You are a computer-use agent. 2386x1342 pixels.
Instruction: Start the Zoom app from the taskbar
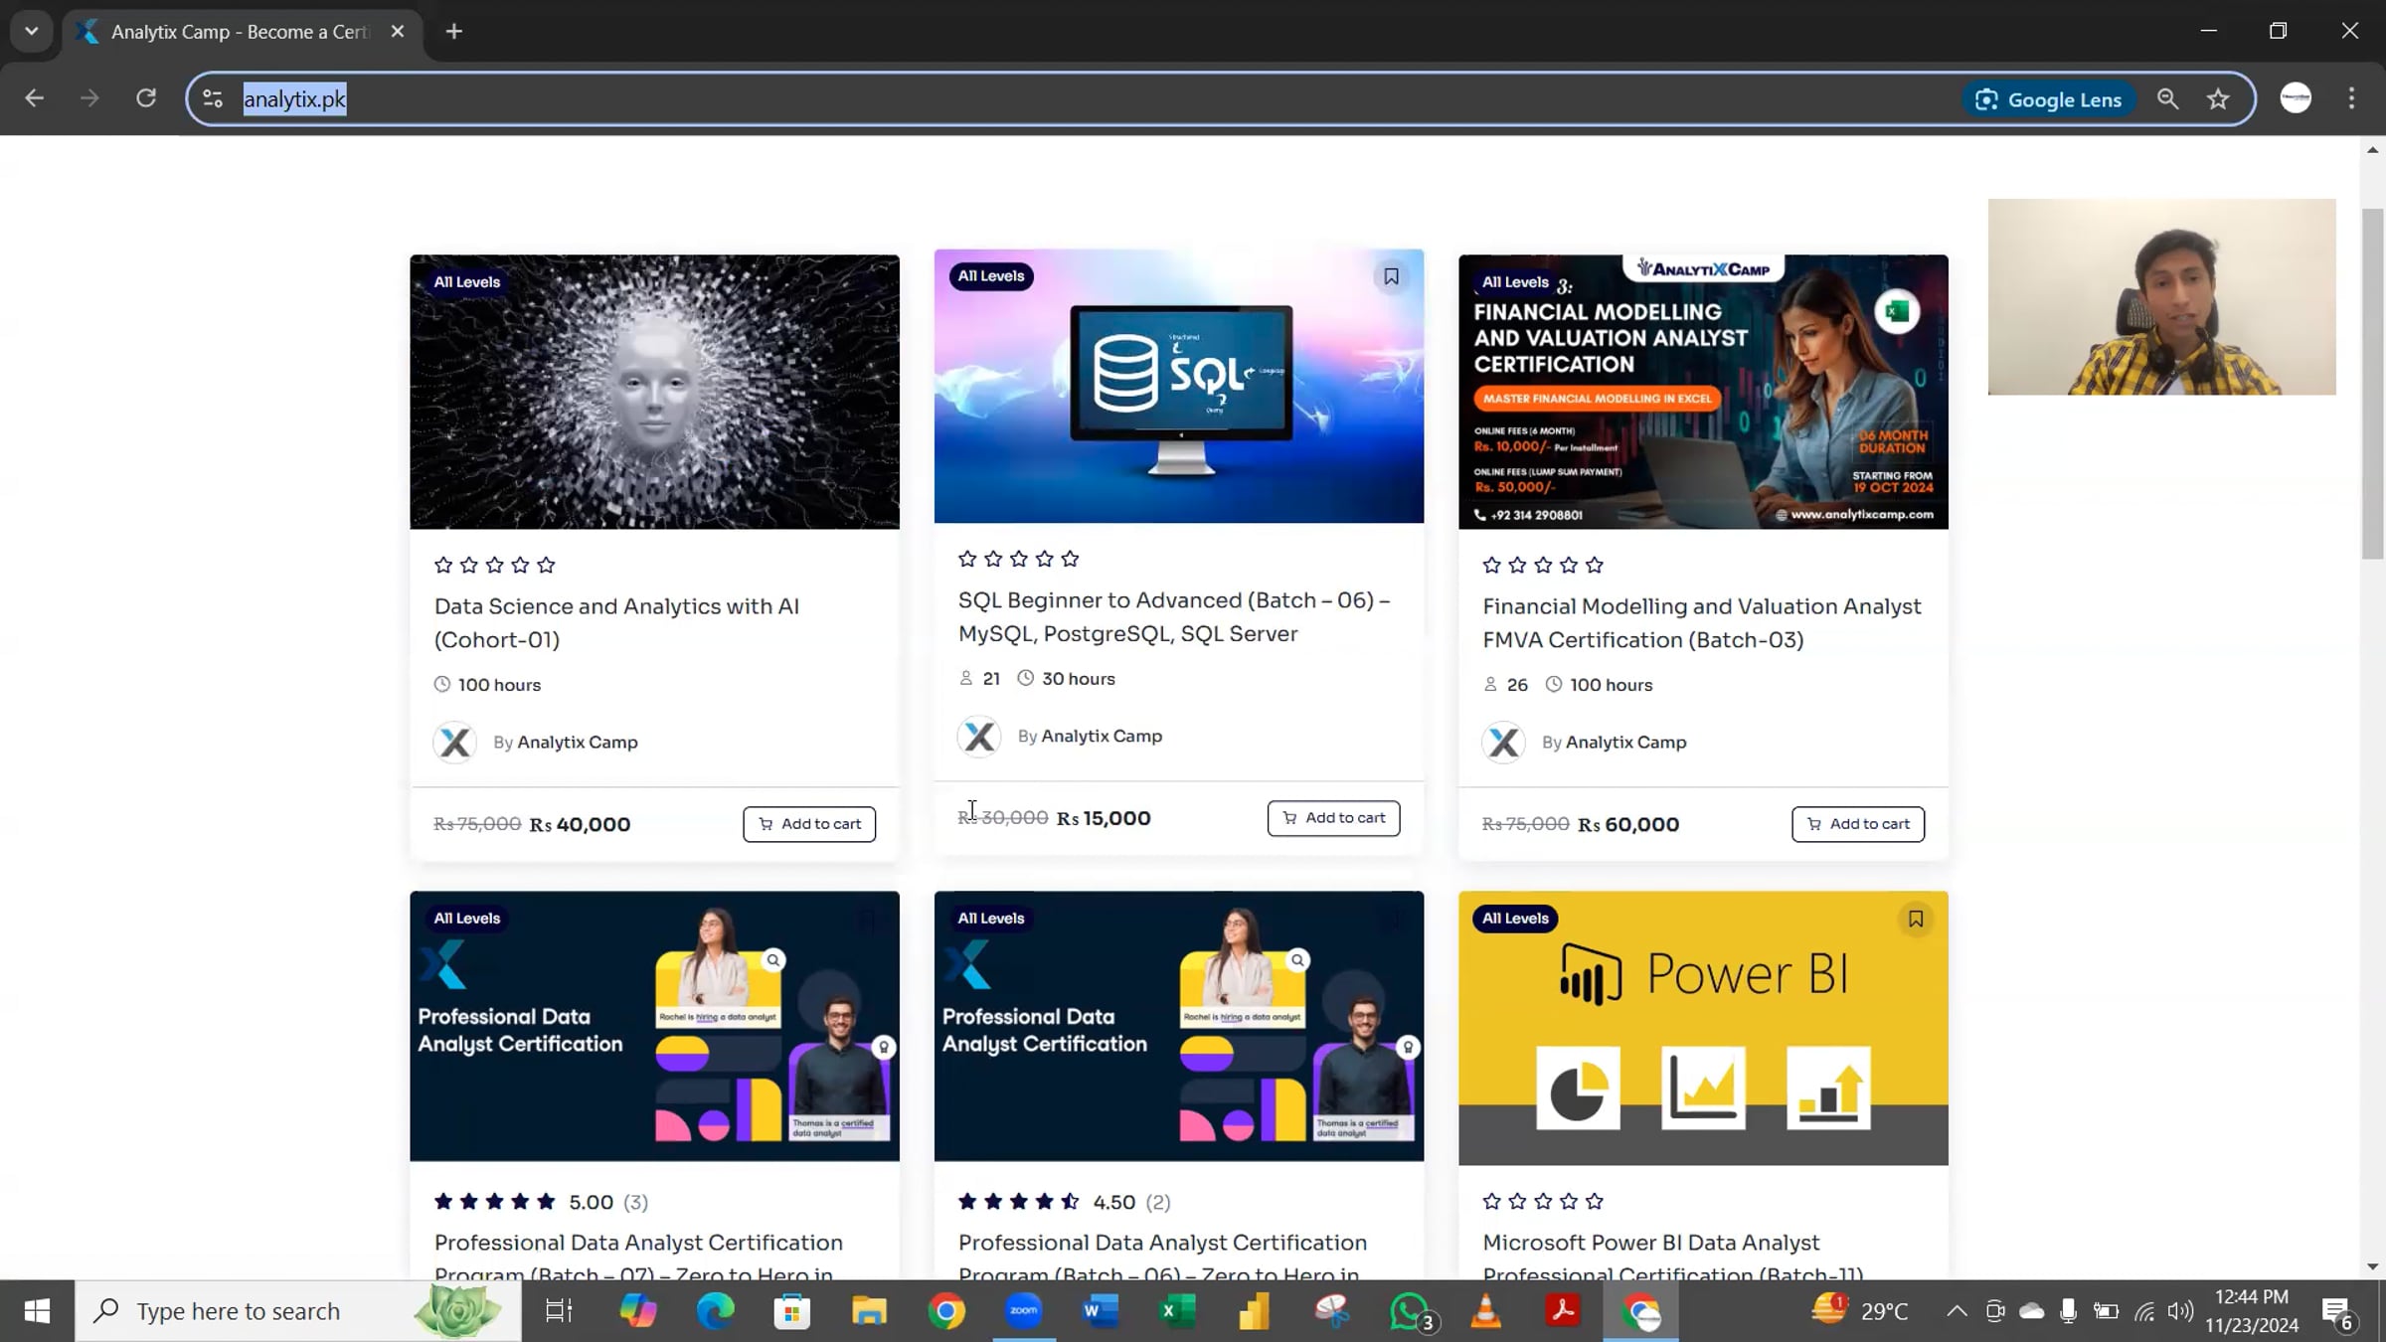point(1023,1310)
